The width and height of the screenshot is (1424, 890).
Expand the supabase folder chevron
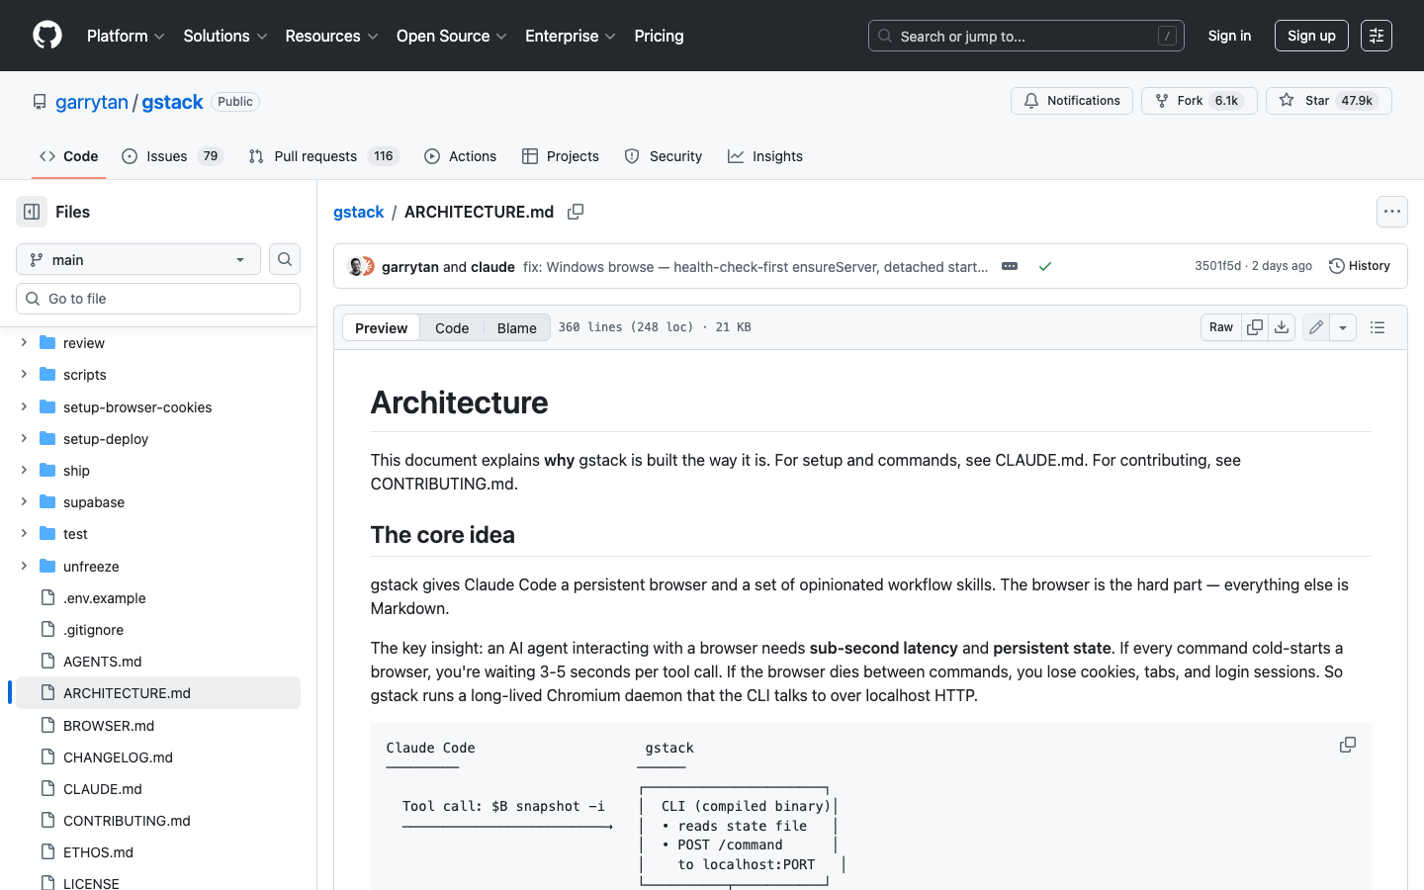click(x=24, y=501)
